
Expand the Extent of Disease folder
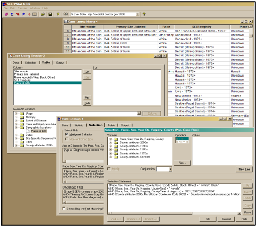click(16, 121)
